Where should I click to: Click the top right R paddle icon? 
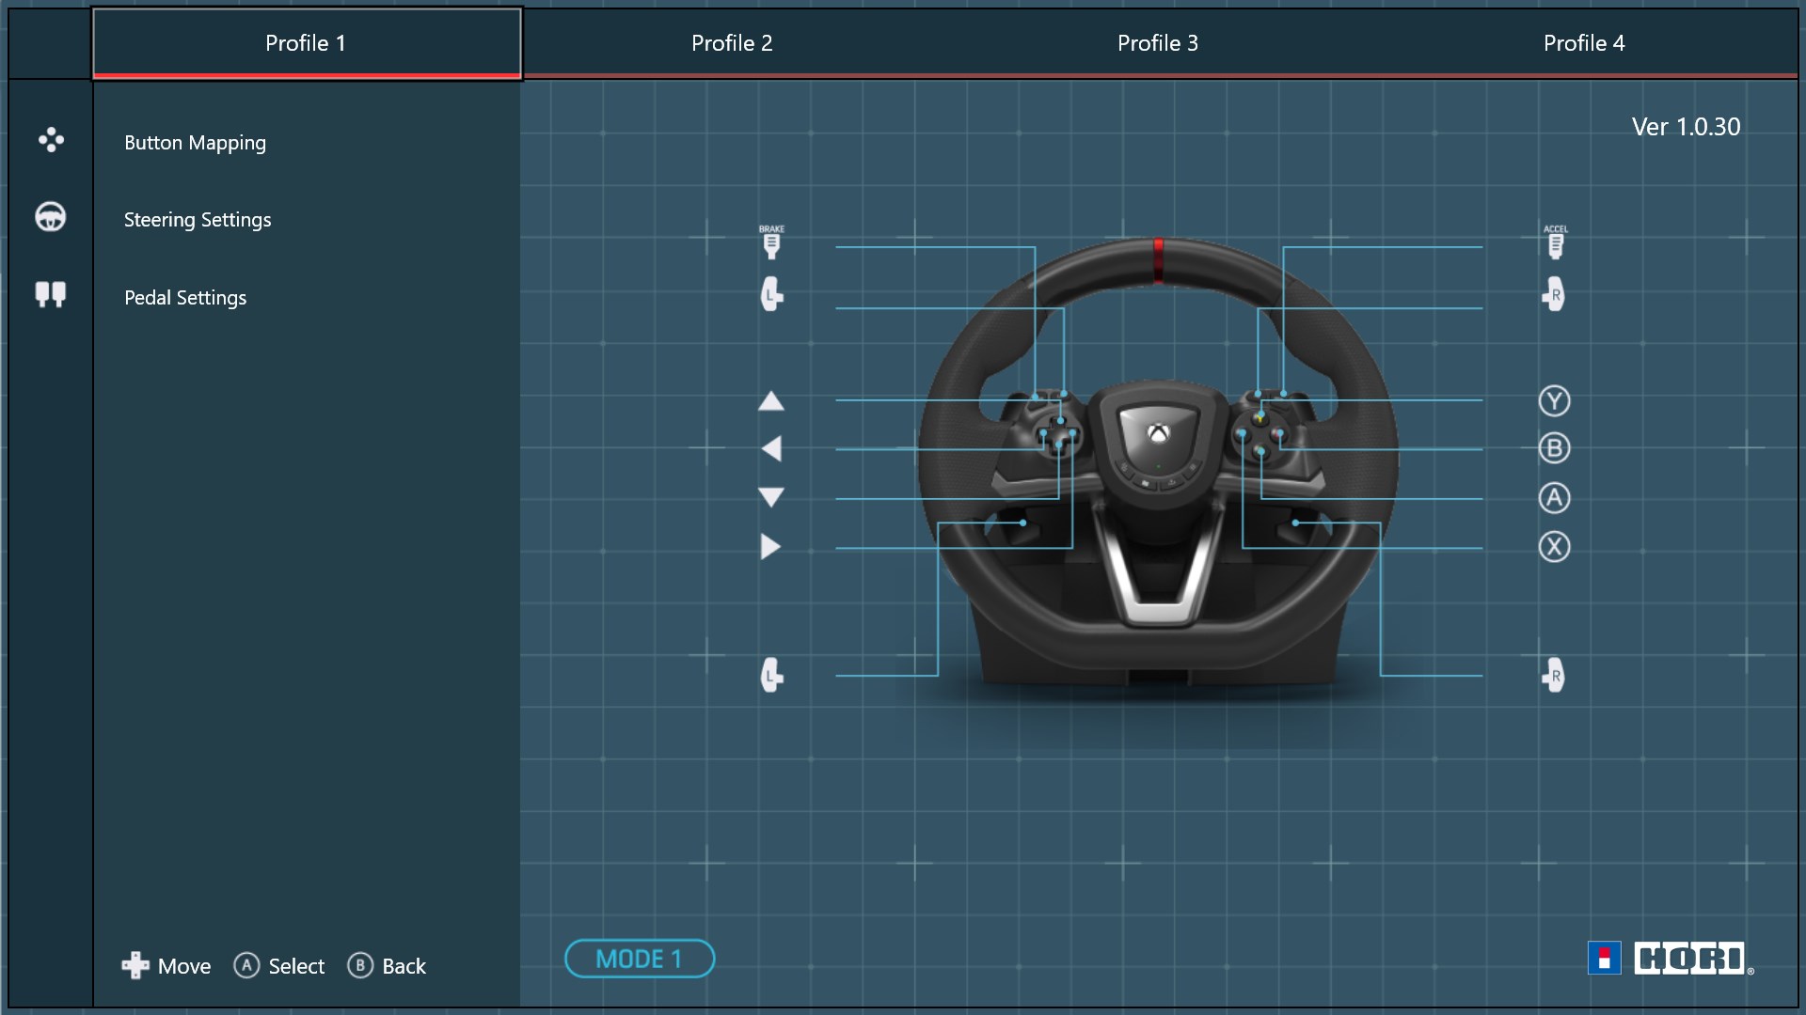point(1554,294)
